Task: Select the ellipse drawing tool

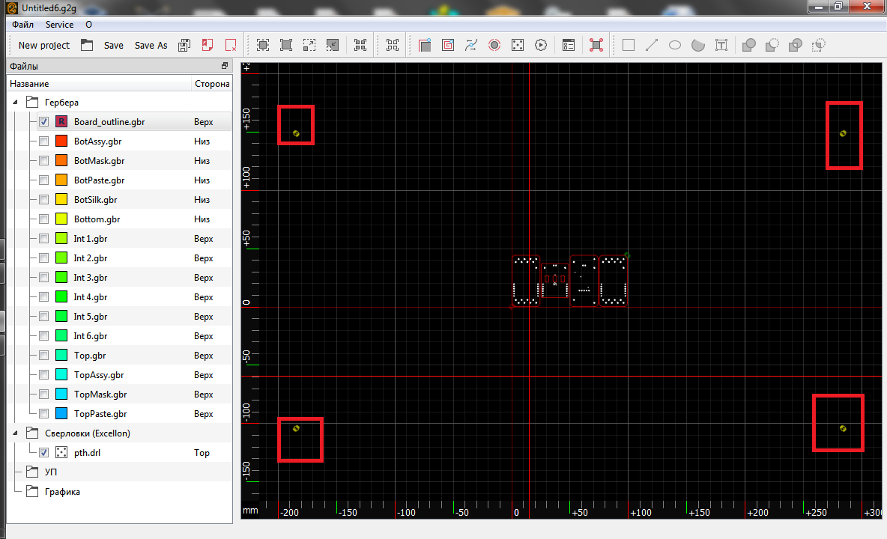Action: pos(675,45)
